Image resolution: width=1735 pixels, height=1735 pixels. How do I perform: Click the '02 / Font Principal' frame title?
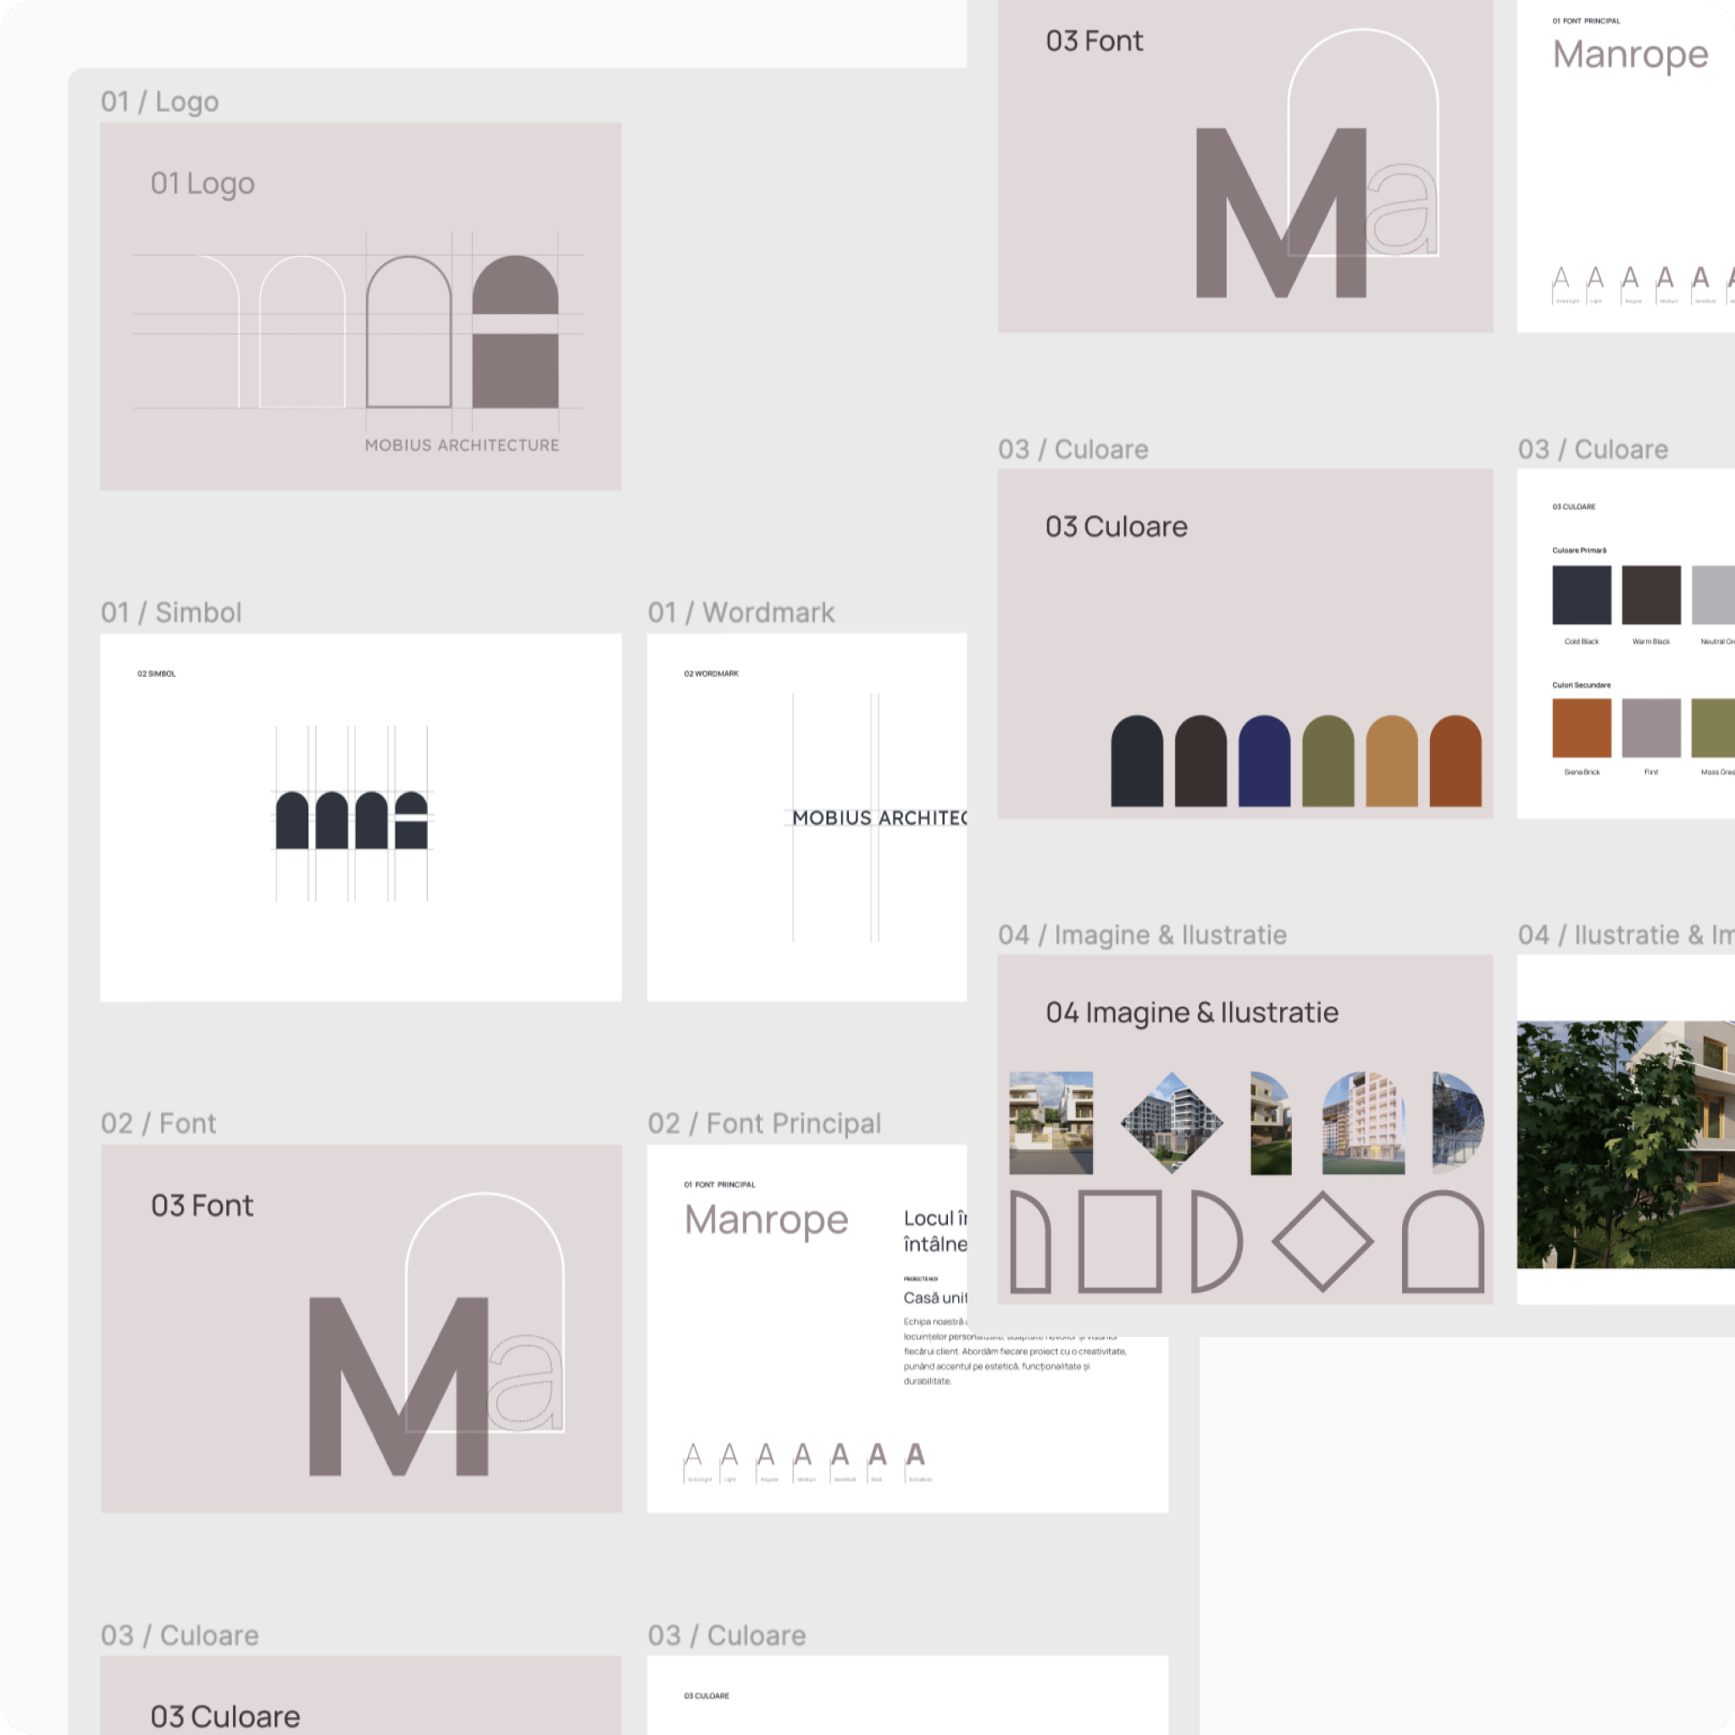764,1123
